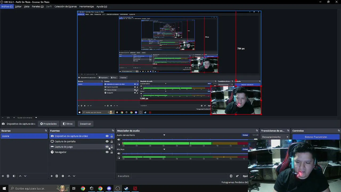Image resolution: width=341 pixels, height=192 pixels.
Task: Add a new scene with the plus icon in Escenas
Action: [x=3, y=176]
